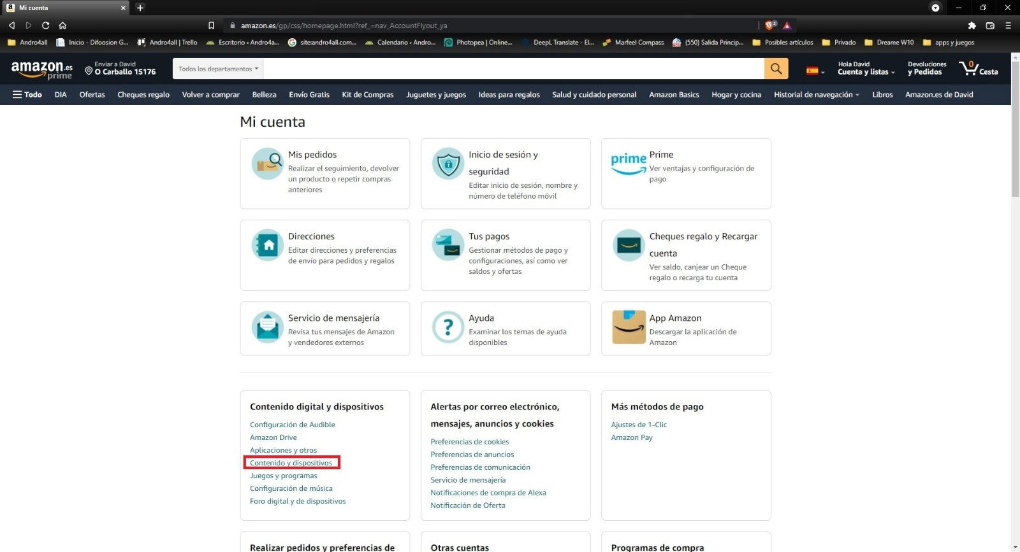Click the Amazon.es prime logo
Viewport: 1020px width, 552px height.
pyautogui.click(x=42, y=69)
